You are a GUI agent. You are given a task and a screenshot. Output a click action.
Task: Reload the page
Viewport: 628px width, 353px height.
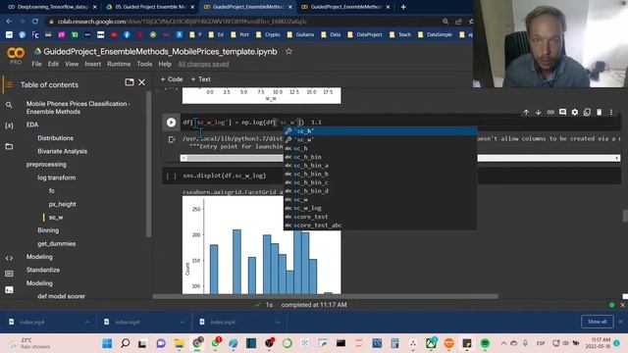(x=35, y=22)
